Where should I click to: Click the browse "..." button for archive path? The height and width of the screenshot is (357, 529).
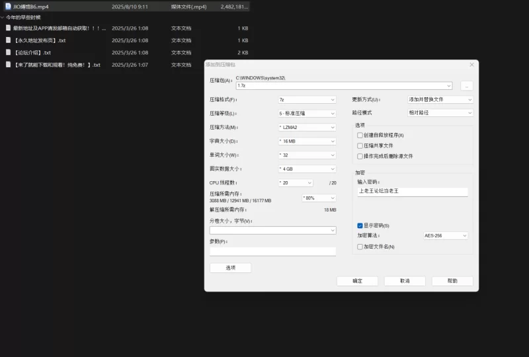pyautogui.click(x=466, y=86)
